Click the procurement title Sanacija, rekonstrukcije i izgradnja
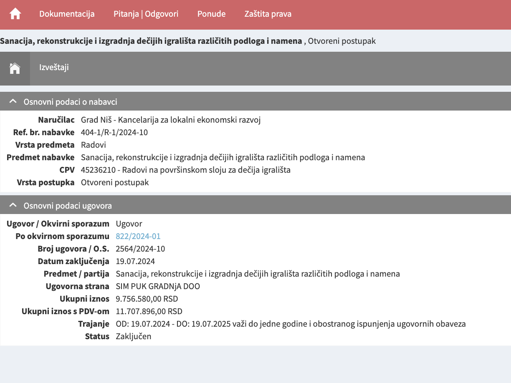The image size is (511, 383). point(152,41)
